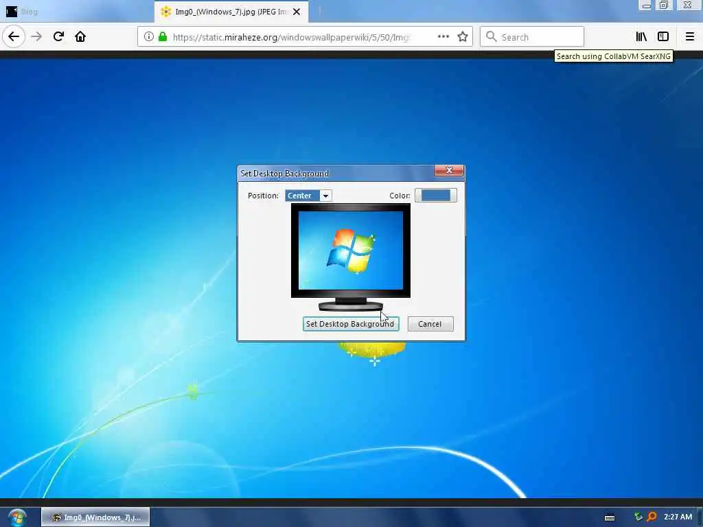Close the Img0_(Windows_7).jpg tab

pyautogui.click(x=297, y=12)
